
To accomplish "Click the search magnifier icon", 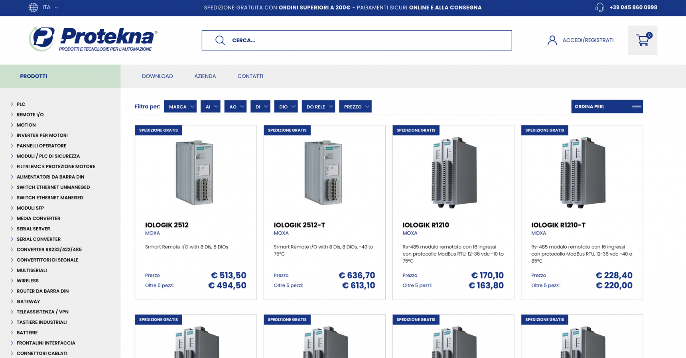I will point(220,40).
